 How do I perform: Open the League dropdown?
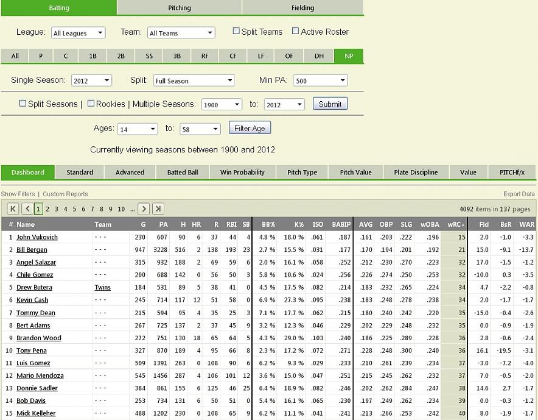click(79, 33)
